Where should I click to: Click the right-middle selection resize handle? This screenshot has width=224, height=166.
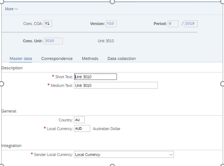[222, 84]
